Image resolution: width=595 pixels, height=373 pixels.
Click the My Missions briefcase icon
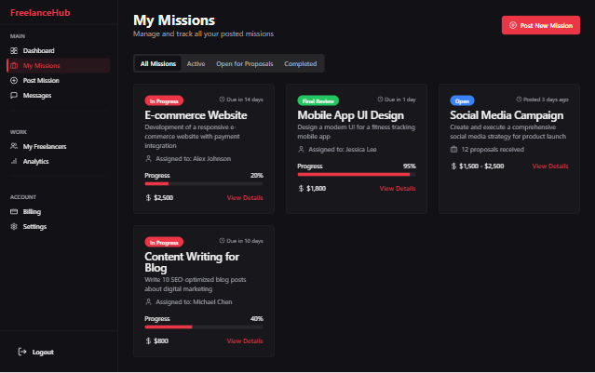tap(14, 66)
